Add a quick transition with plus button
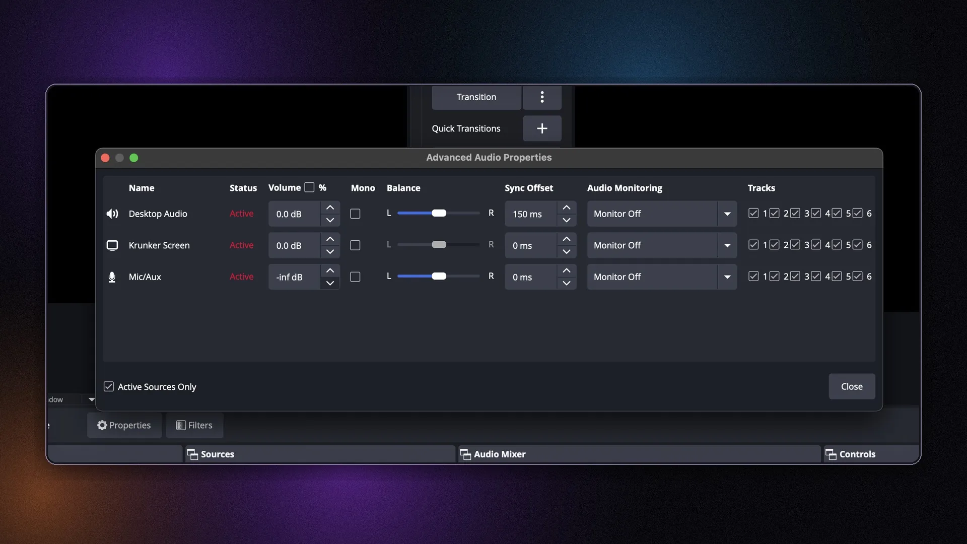967x544 pixels. pyautogui.click(x=542, y=128)
